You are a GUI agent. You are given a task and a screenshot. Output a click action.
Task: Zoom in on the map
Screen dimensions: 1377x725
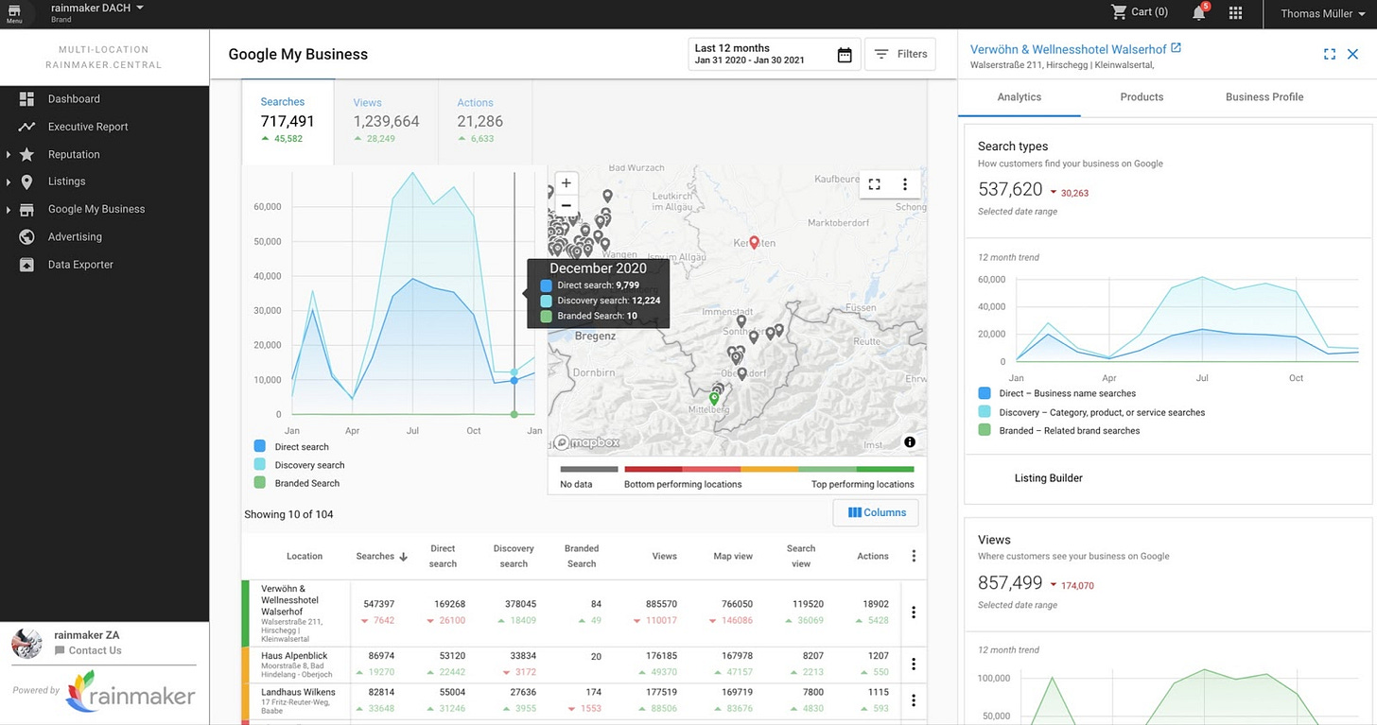coord(566,183)
